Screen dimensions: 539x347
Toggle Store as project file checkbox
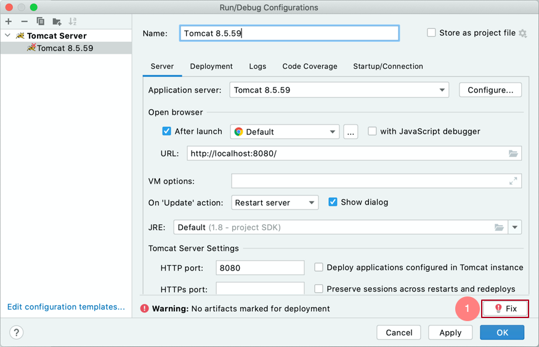coord(431,33)
